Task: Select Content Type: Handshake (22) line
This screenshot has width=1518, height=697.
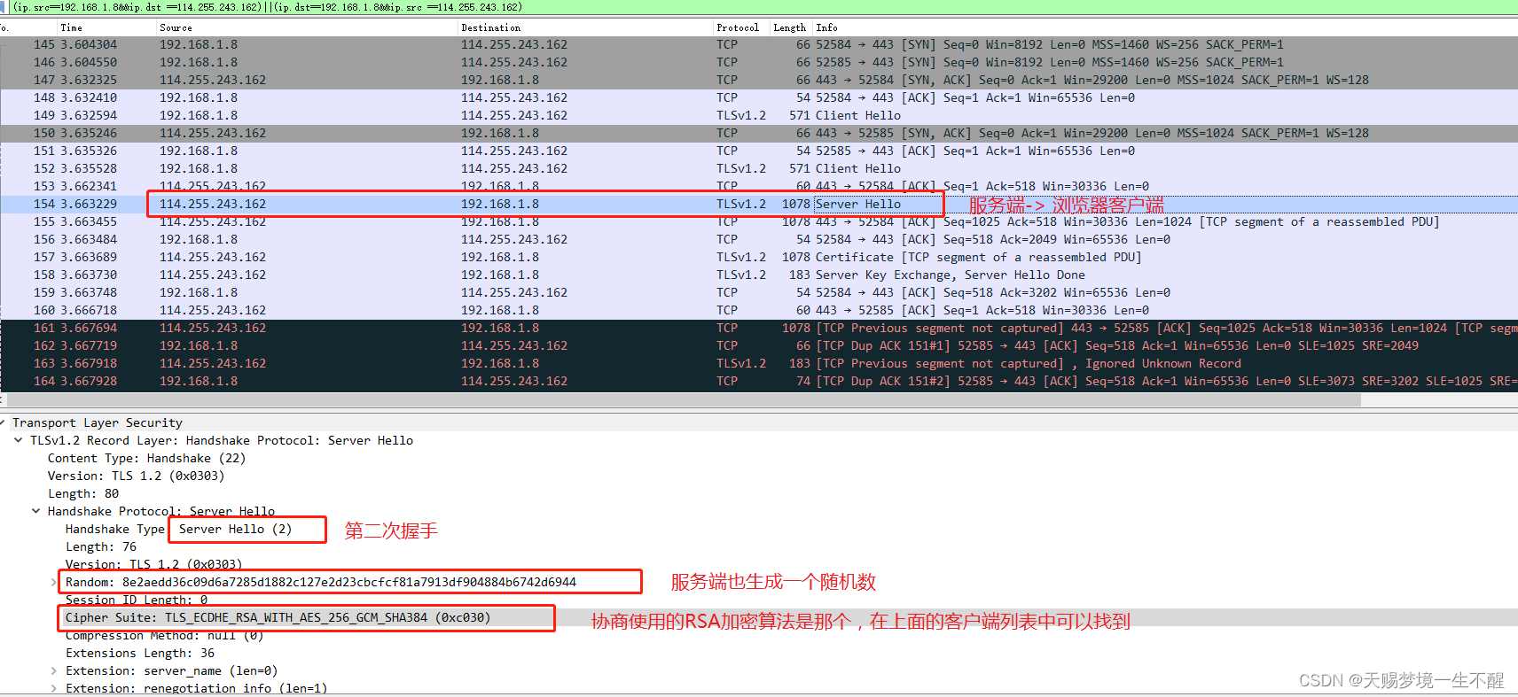Action: tap(146, 458)
